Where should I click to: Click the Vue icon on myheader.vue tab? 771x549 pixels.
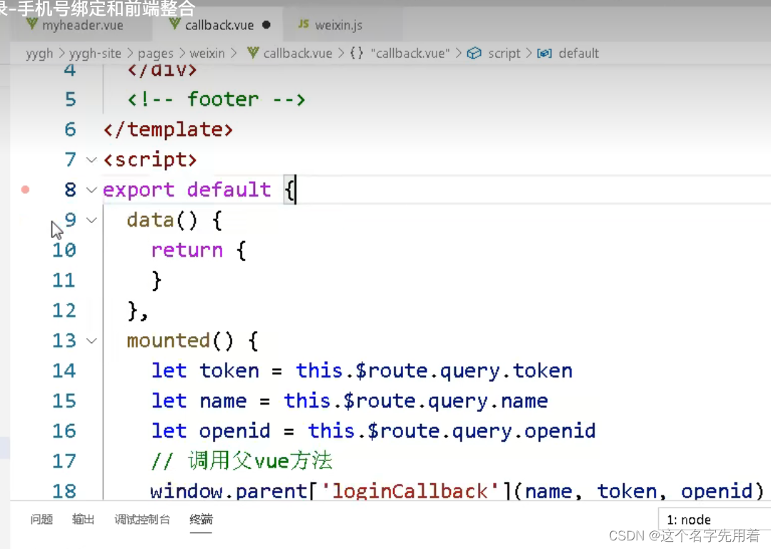coord(32,23)
